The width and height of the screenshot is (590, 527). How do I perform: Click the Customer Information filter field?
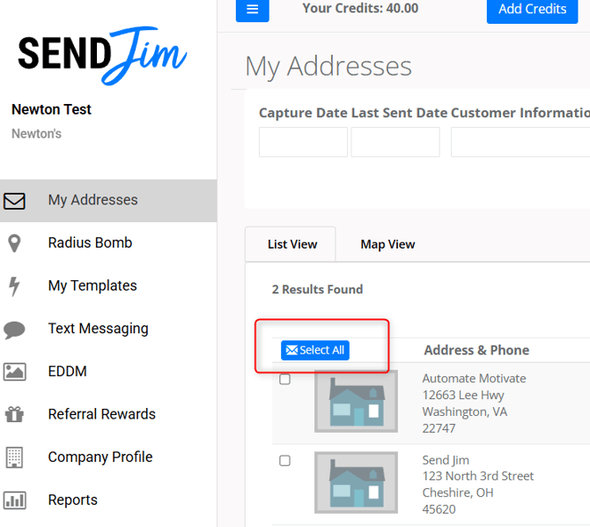520,142
